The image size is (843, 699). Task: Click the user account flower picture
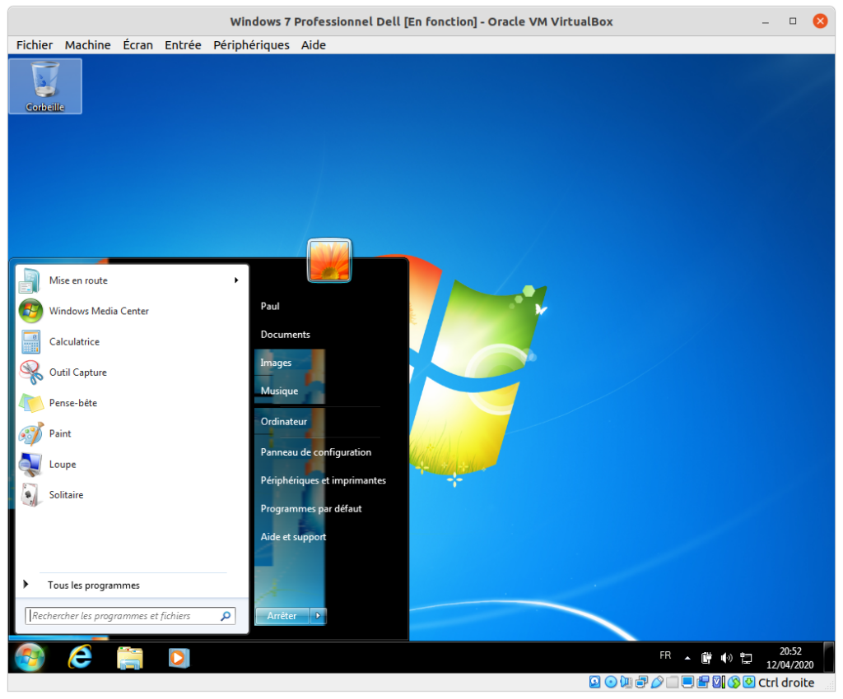coord(329,261)
